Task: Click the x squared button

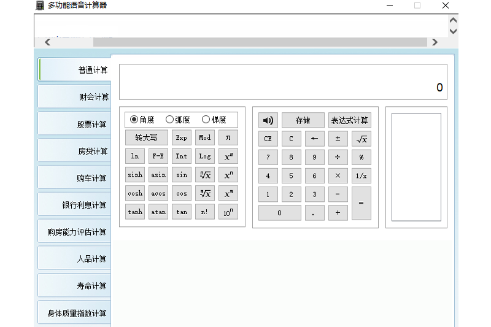Action: click(228, 156)
